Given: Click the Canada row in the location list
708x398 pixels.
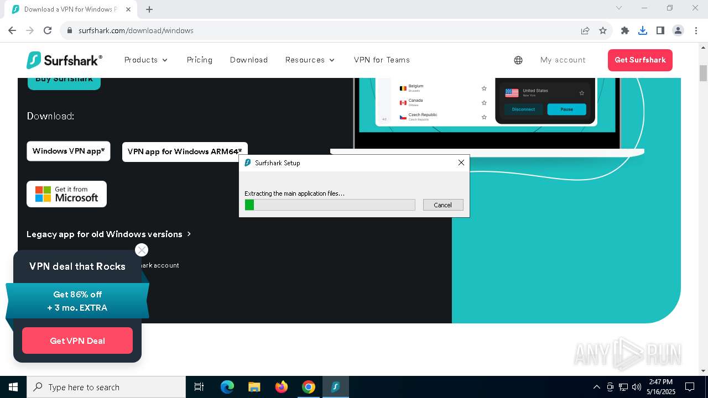Looking at the screenshot, I should click(443, 103).
